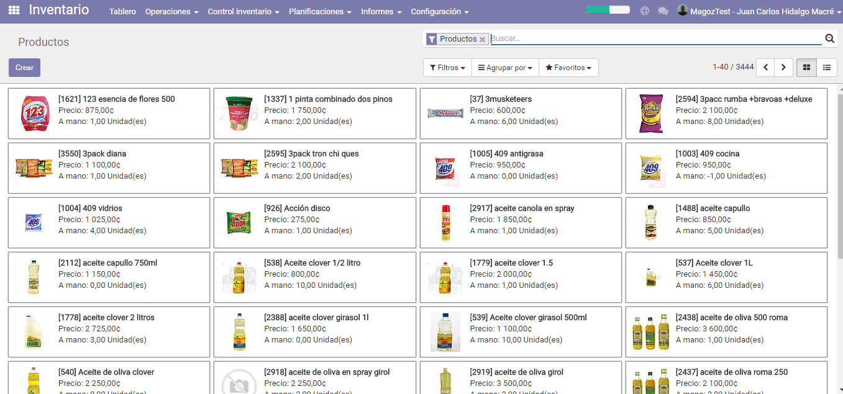This screenshot has width=843, height=394.
Task: Open the conversations chat bubbles icon
Action: (x=663, y=11)
